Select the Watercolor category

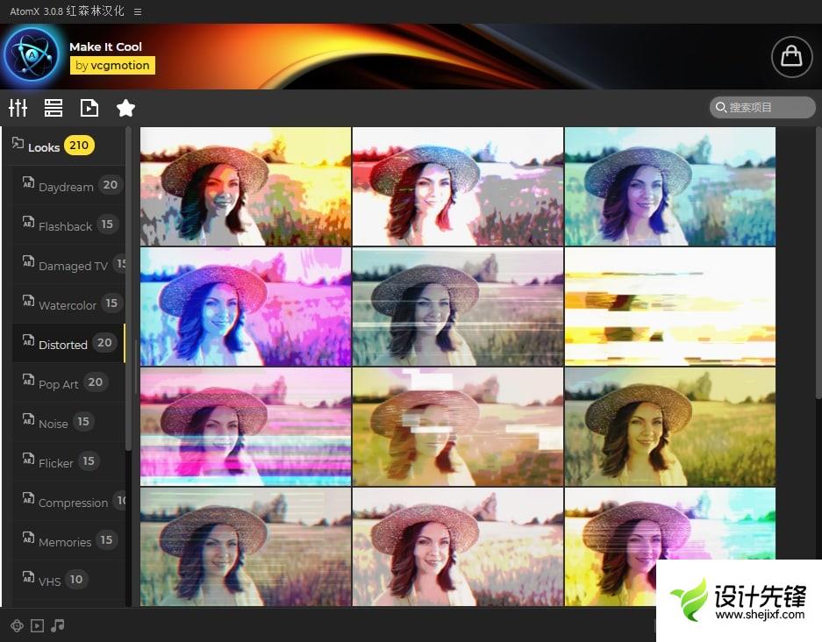pyautogui.click(x=68, y=305)
